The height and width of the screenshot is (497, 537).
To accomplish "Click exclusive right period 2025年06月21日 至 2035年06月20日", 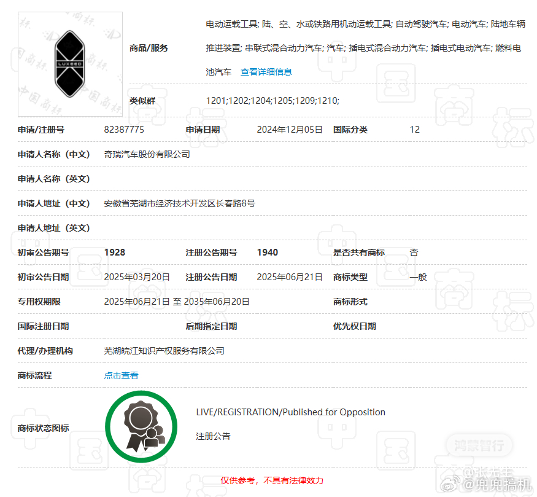I will pyautogui.click(x=177, y=302).
